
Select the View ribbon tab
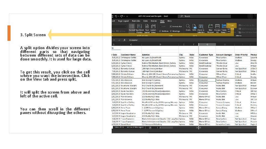[162, 21]
